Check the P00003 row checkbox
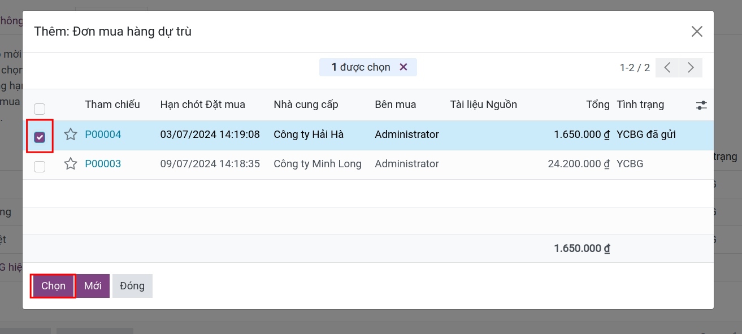Viewport: 742px width, 334px height. pos(40,166)
